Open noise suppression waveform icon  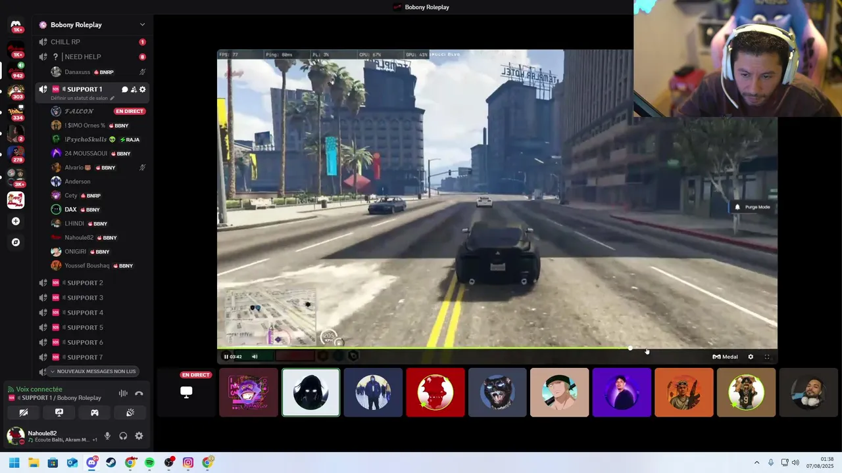123,394
